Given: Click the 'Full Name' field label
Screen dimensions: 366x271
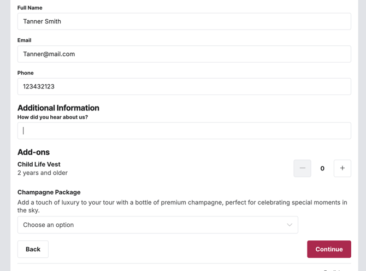Looking at the screenshot, I should (x=30, y=8).
